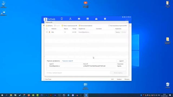Click Удалить link in the Apple ID row

119,66
